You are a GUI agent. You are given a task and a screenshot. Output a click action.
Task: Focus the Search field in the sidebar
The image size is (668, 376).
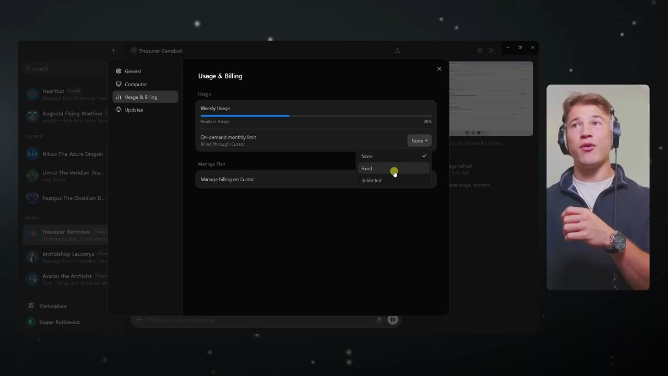tap(65, 68)
